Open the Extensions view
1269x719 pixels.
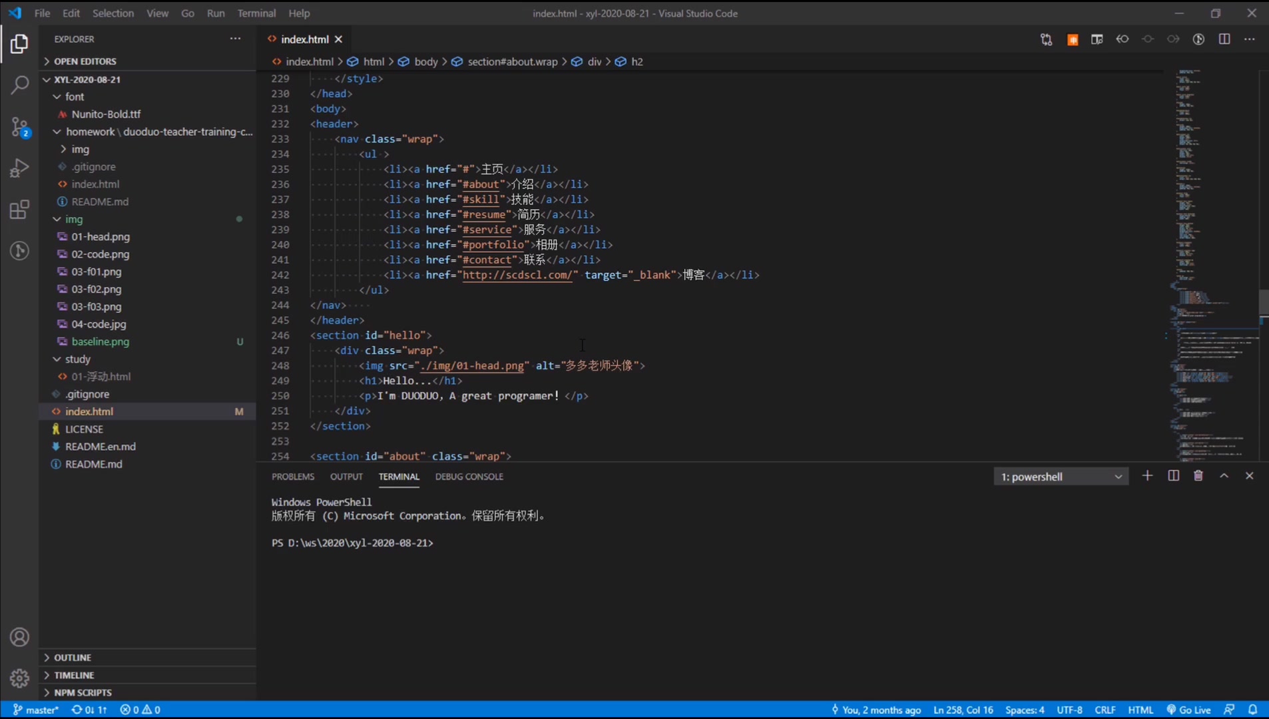pyautogui.click(x=19, y=210)
